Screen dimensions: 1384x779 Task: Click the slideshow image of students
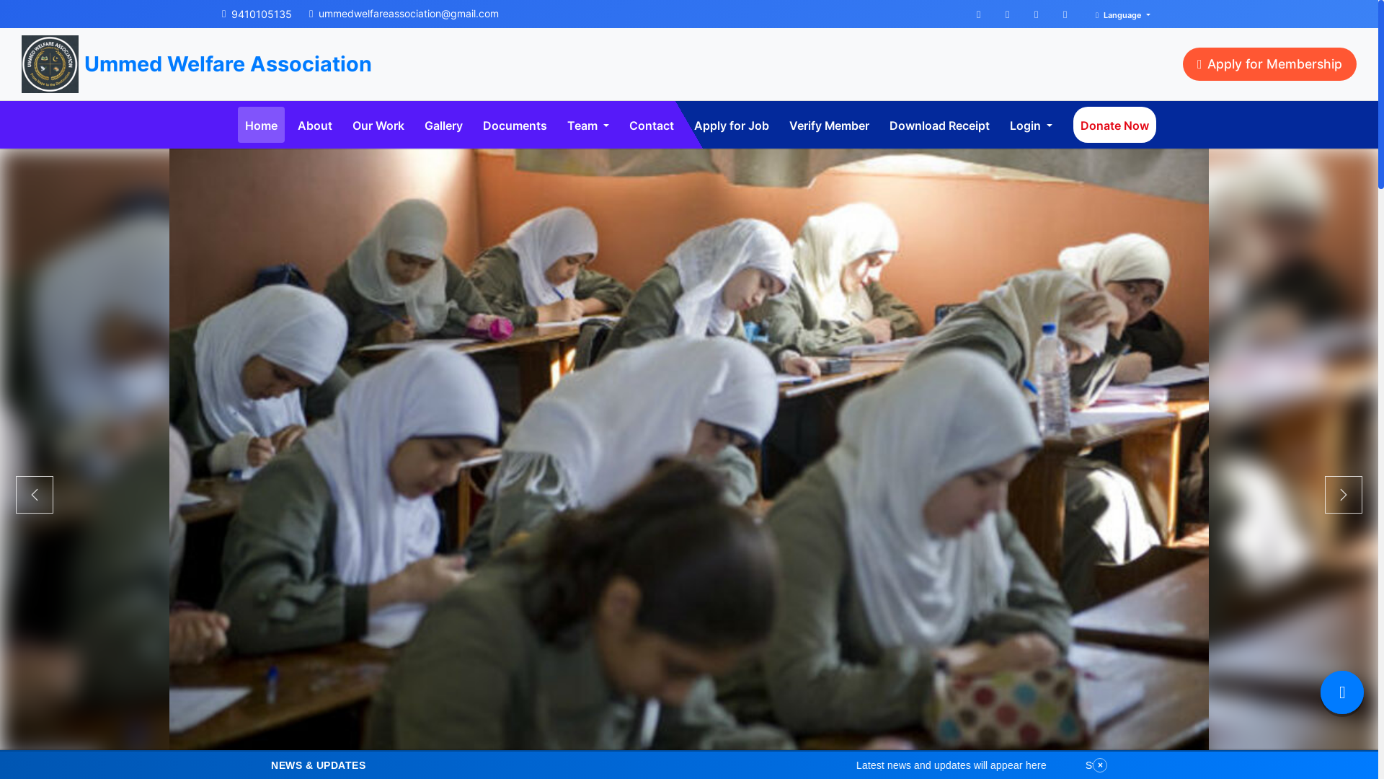[688, 449]
